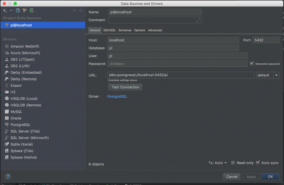Click the Sqlite (Xerial) driver icon
284x185 pixels.
coord(7,144)
